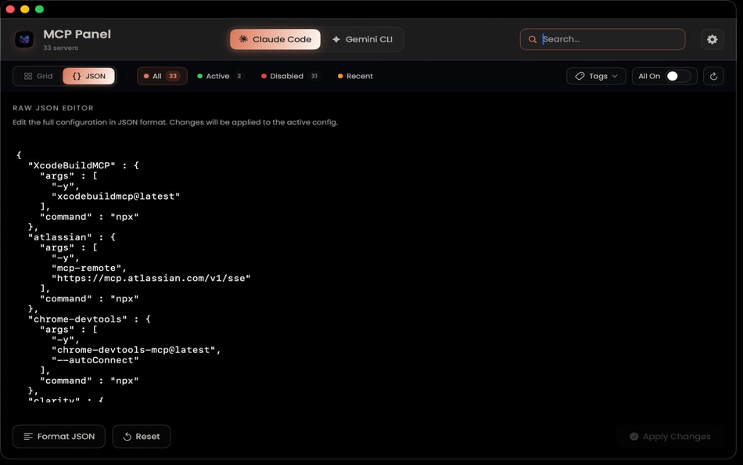The width and height of the screenshot is (743, 465).
Task: Toggle the All On switch
Action: [677, 76]
